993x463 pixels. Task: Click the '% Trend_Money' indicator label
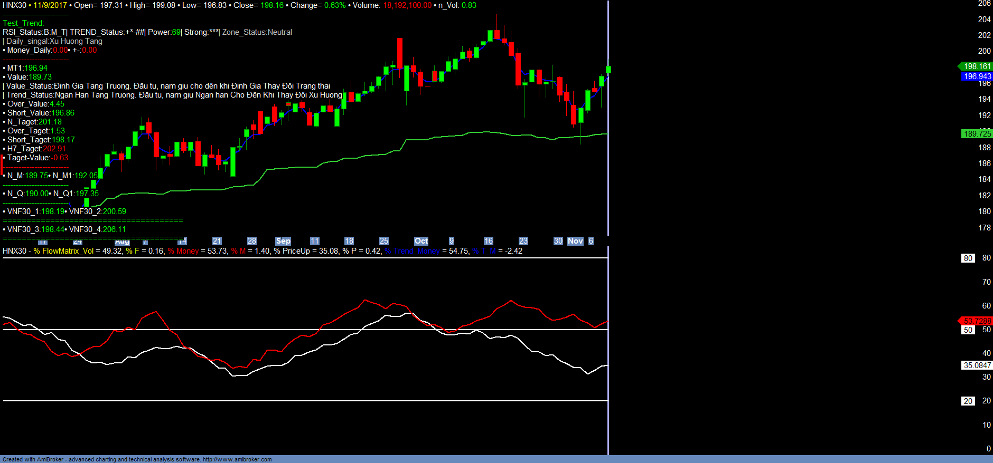(412, 251)
